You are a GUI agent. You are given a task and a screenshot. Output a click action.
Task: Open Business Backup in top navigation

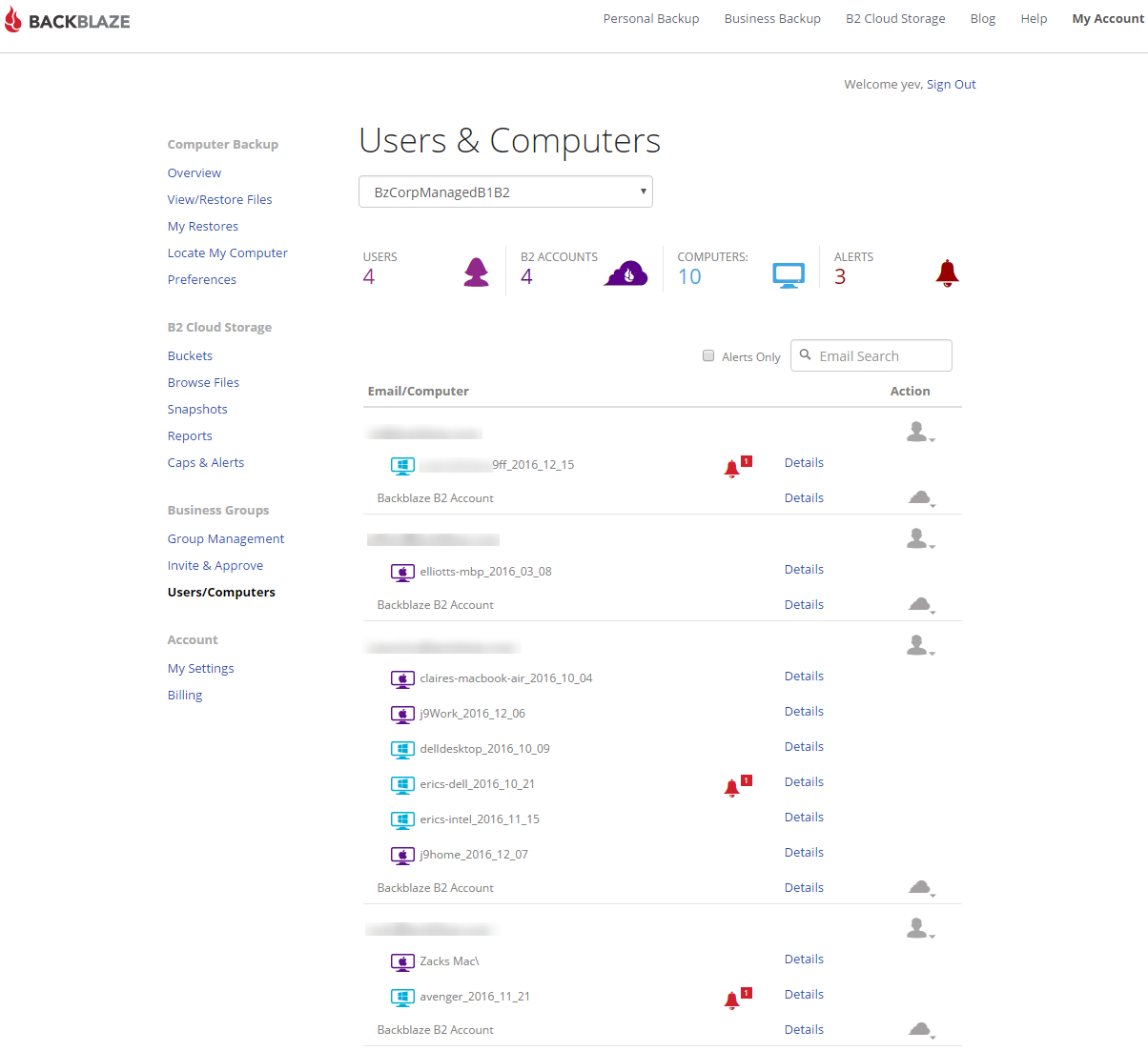(x=772, y=19)
